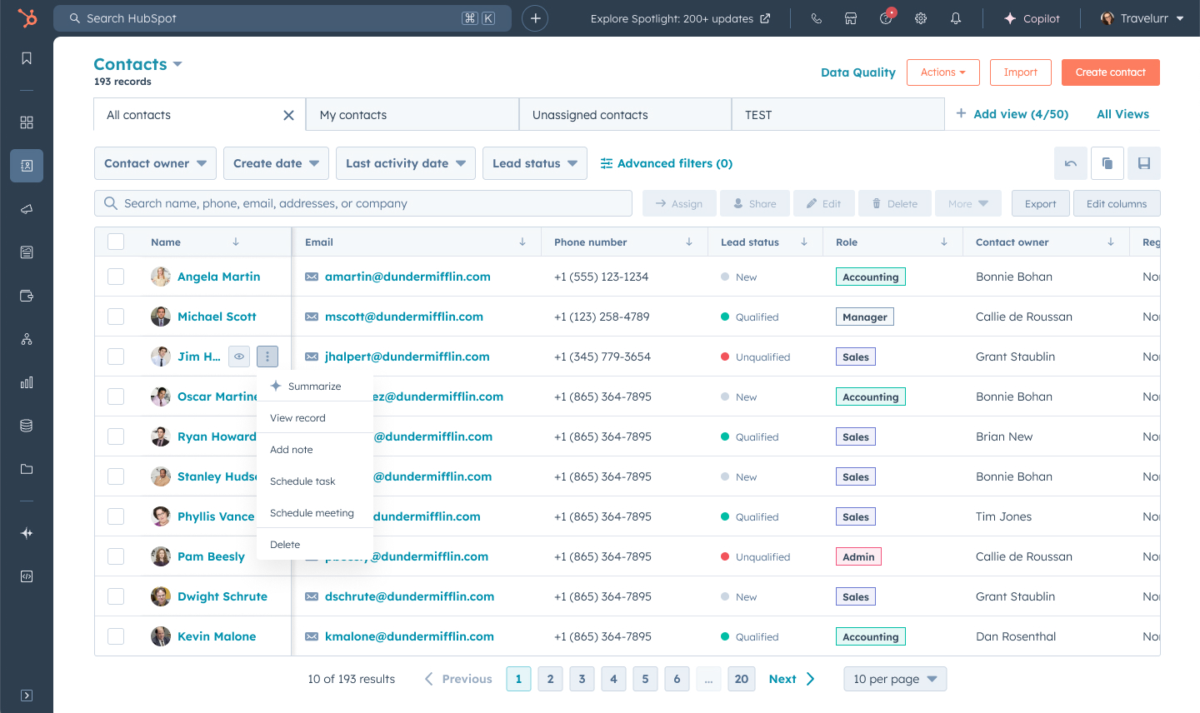
Task: Open the Content icon in sidebar
Action: (x=27, y=252)
